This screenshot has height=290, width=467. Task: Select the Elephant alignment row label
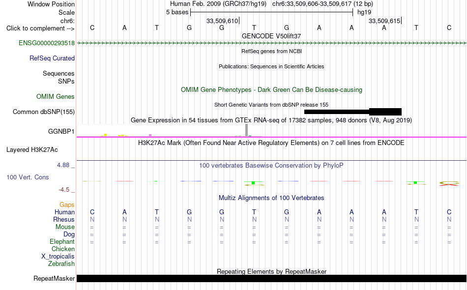pyautogui.click(x=62, y=242)
